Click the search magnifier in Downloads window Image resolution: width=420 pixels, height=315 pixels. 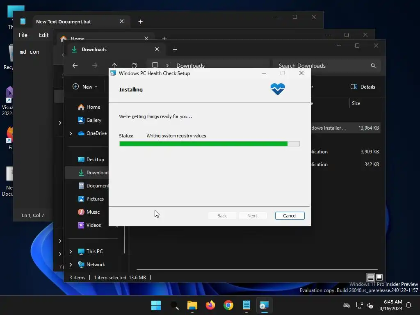tap(373, 66)
